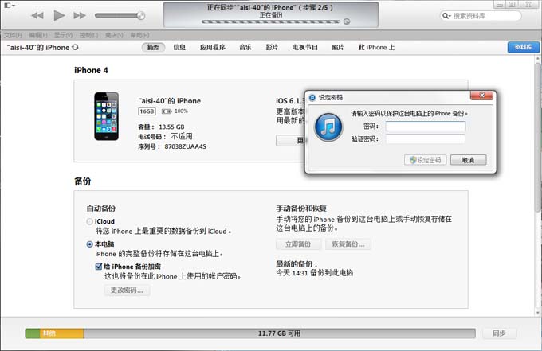Screen dimensions: 542x351
Task: Switch to the Movies tab
Action: [272, 47]
